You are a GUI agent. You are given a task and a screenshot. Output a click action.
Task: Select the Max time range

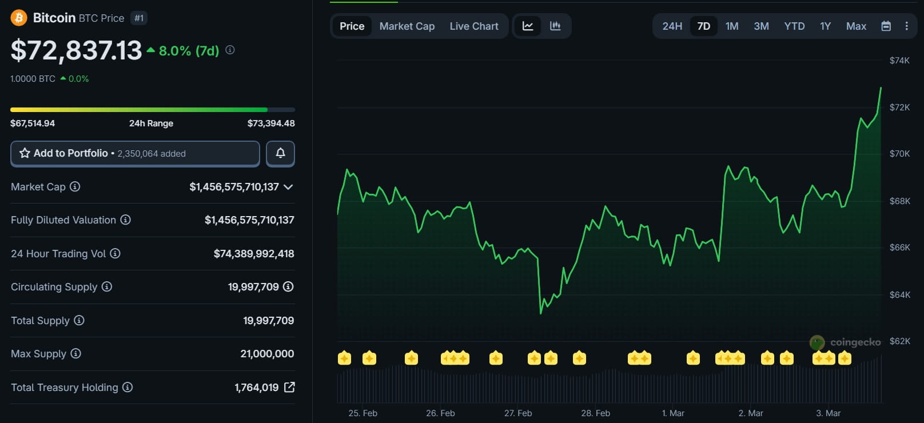855,26
